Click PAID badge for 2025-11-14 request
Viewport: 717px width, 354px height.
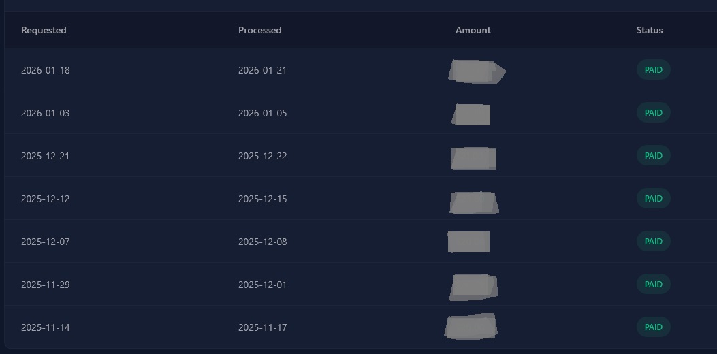pyautogui.click(x=653, y=327)
